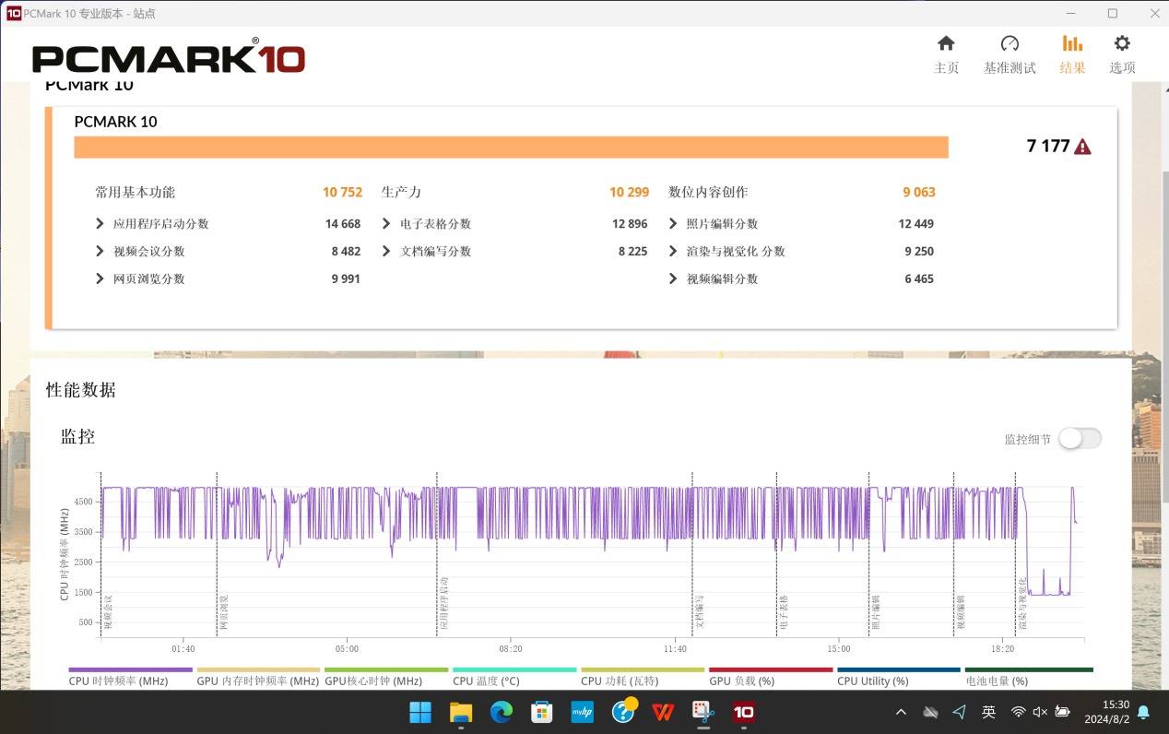Open Snipping Tool from the taskbar
Viewport: 1169px width, 734px height.
point(703,712)
